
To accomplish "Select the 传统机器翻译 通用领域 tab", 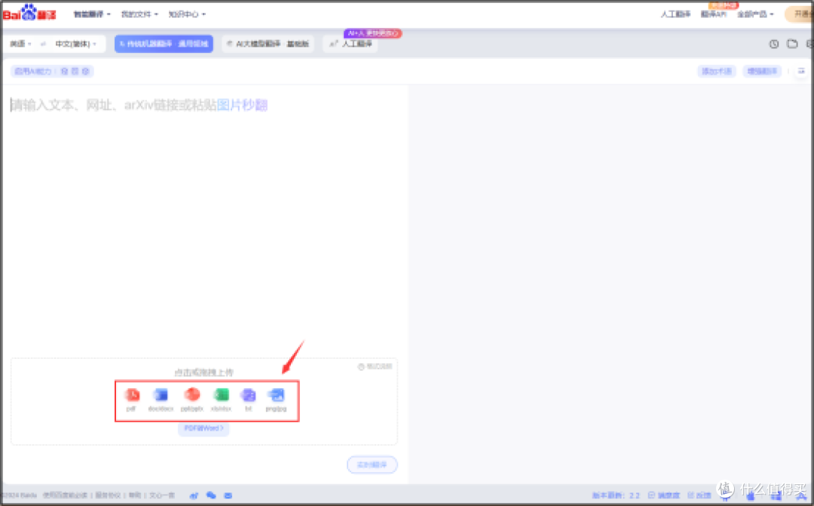I will click(x=164, y=44).
